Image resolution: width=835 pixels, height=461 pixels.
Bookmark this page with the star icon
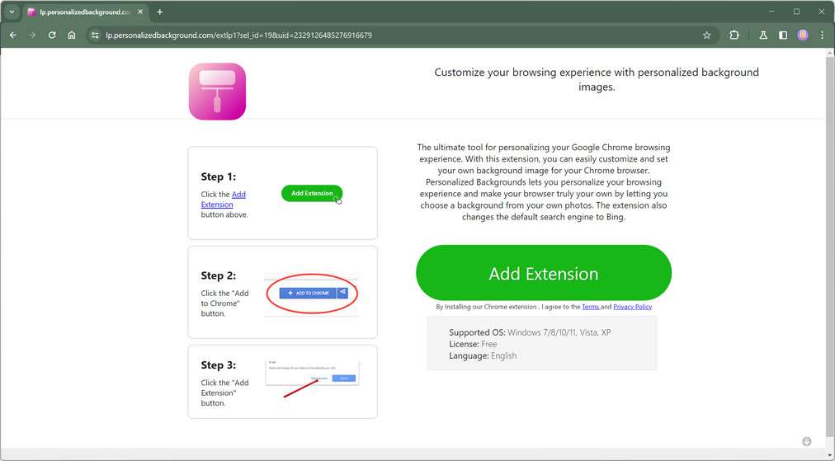pos(706,35)
